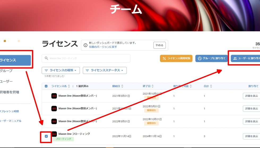
Task: Sort by ライセンス名 column
Action: [x=60, y=86]
